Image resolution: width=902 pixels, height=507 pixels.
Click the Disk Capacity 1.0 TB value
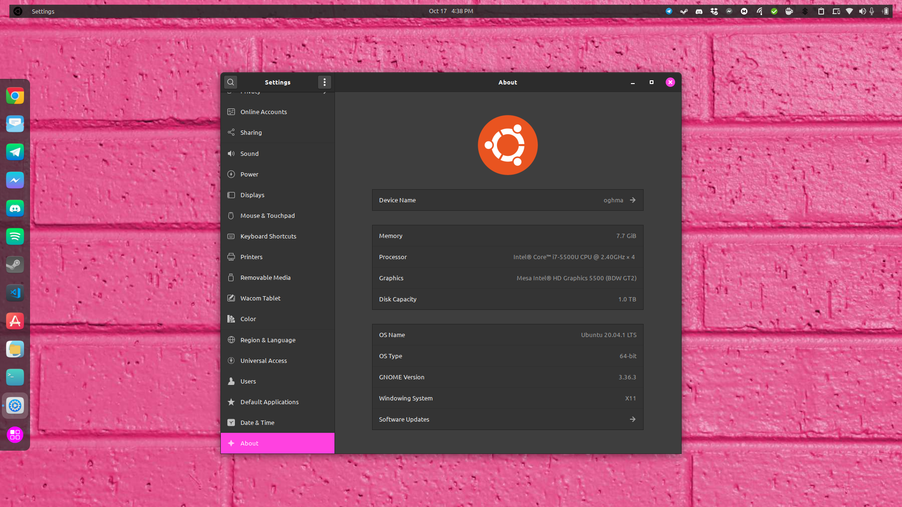627,299
